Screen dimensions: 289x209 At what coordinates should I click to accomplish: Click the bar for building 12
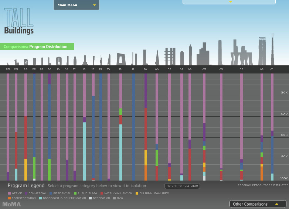[x=120, y=127]
